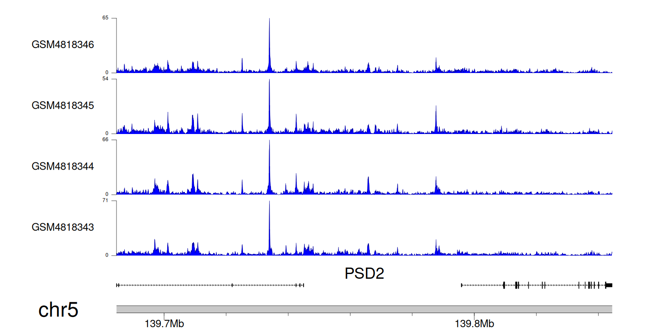The image size is (645, 335).
Task: Click the 139.8Mb axis label
Action: 475,323
